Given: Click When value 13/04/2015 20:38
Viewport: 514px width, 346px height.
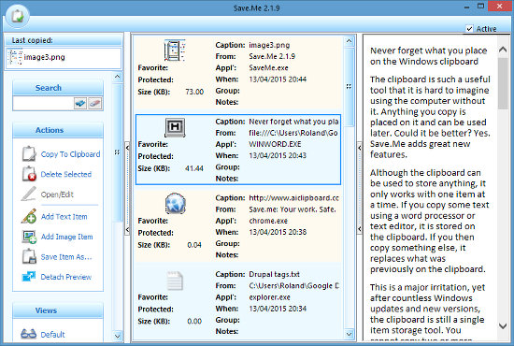Looking at the screenshot, I should click(278, 232).
